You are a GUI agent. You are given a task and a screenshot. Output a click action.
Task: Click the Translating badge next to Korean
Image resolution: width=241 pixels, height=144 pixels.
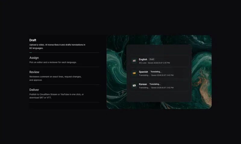(155, 84)
